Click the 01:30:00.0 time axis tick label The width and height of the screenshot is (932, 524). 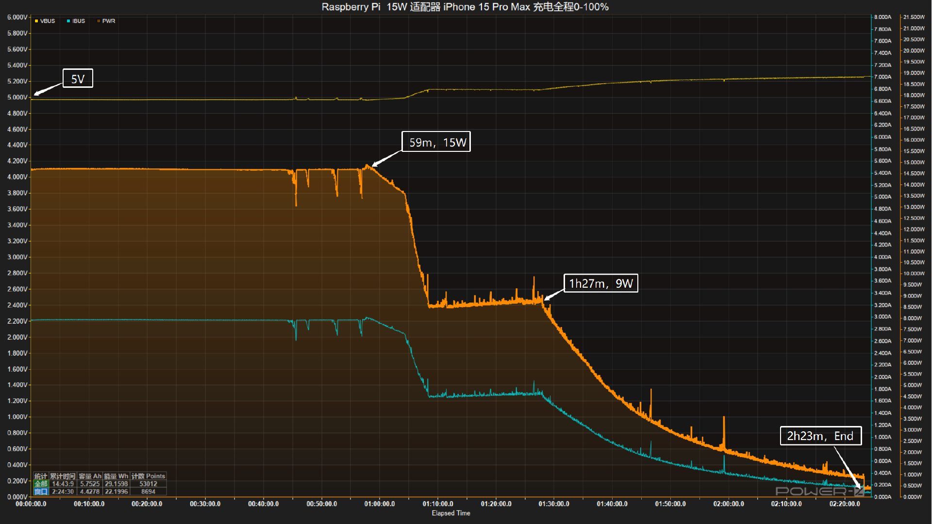(x=554, y=504)
